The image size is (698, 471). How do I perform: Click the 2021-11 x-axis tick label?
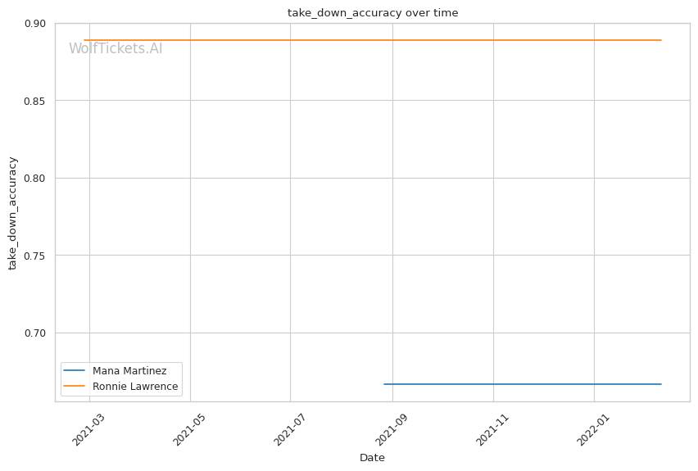[x=492, y=428]
